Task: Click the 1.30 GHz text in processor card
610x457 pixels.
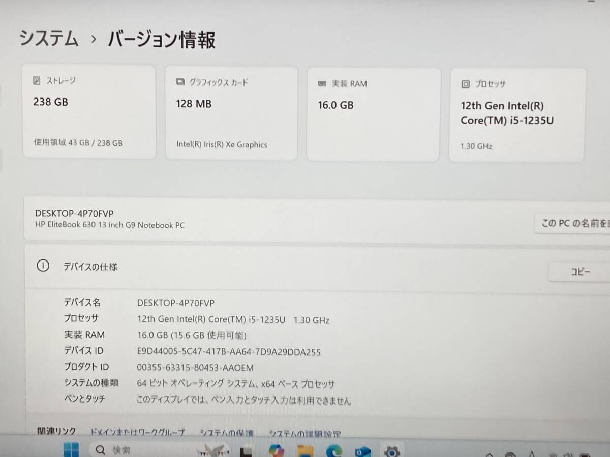Action: click(476, 146)
